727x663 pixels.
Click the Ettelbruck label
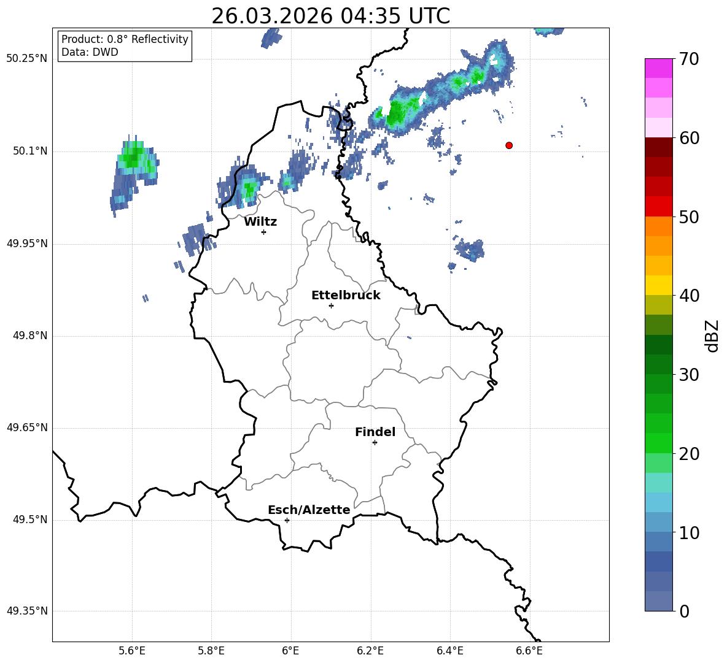(x=346, y=296)
